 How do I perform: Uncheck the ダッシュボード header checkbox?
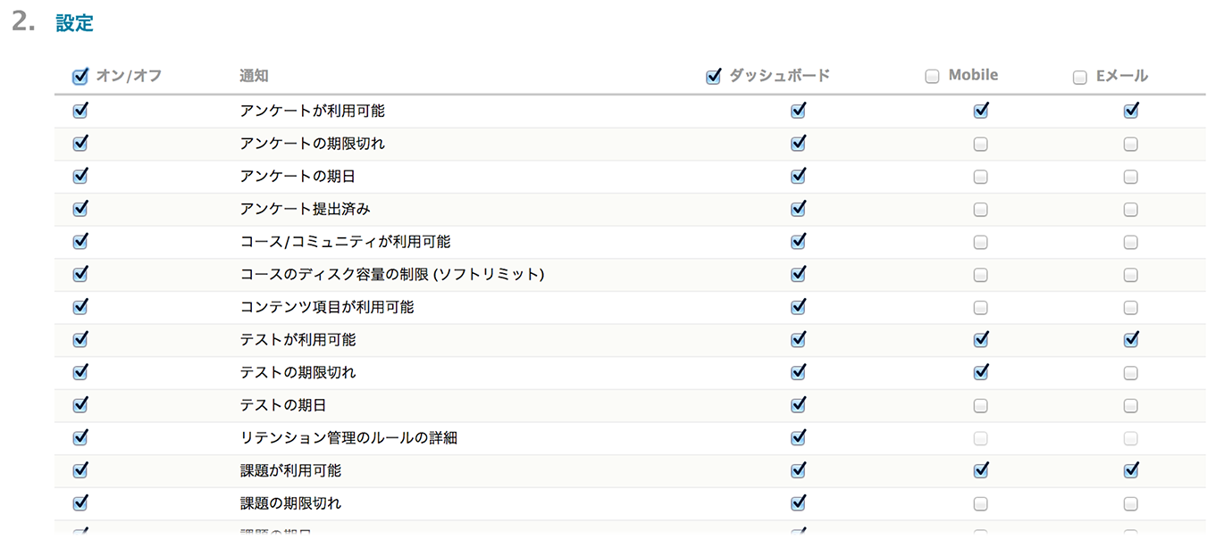[x=713, y=77]
